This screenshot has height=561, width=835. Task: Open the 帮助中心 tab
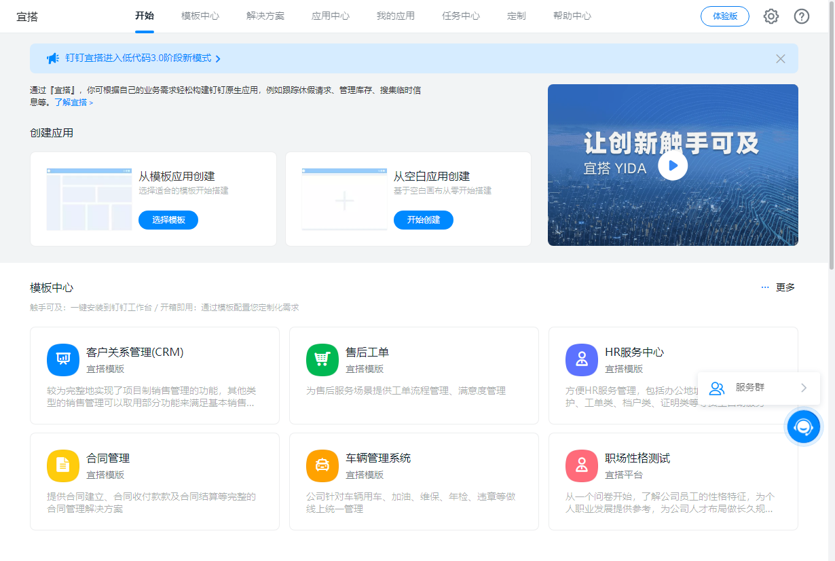tap(572, 16)
